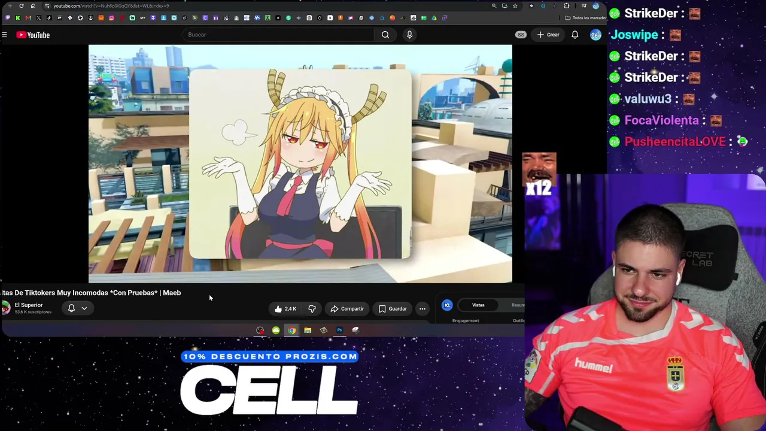Image resolution: width=766 pixels, height=431 pixels.
Task: Open the account avatar menu on YouTube
Action: pos(595,35)
